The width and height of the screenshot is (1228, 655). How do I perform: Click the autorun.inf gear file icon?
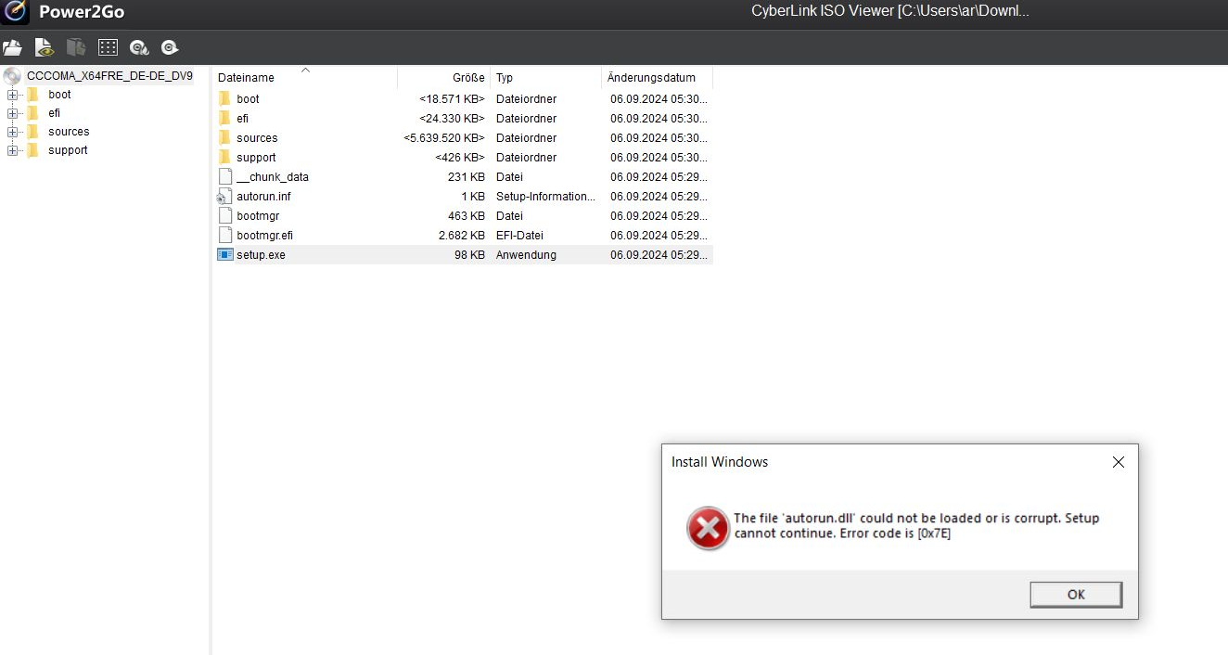click(x=224, y=197)
